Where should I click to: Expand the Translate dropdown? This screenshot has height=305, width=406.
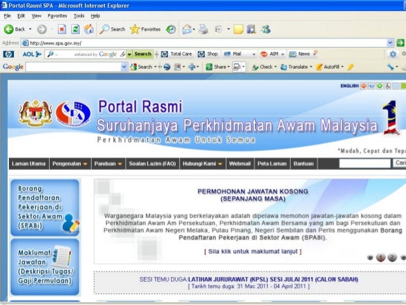tap(311, 67)
